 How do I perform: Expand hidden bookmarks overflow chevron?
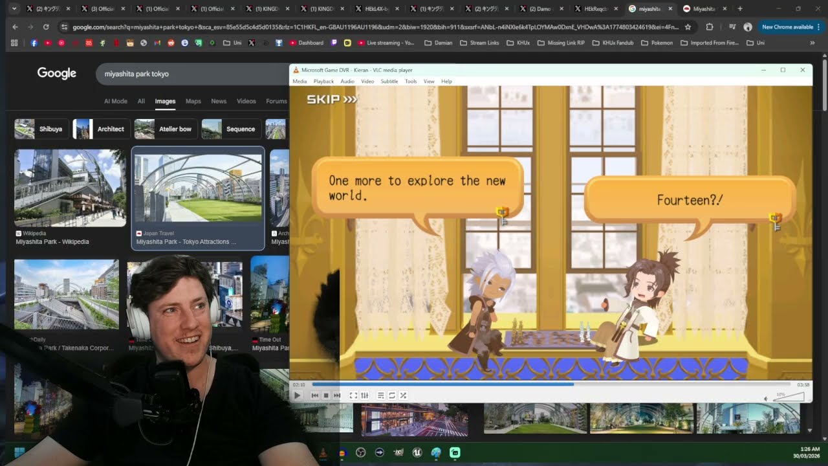pyautogui.click(x=812, y=43)
